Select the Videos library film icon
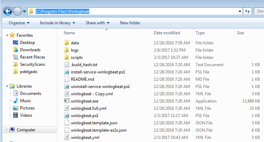The height and width of the screenshot is (142, 264). coord(16,115)
